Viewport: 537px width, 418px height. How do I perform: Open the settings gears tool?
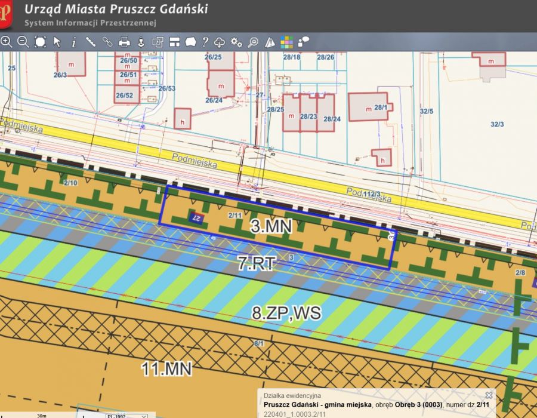[236, 42]
